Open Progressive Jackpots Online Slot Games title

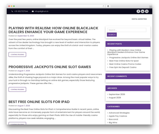pyautogui.click(x=50, y=67)
